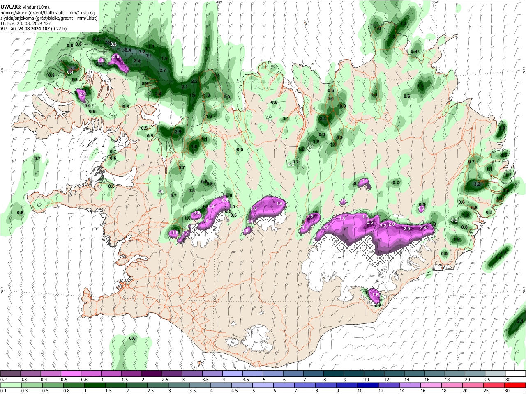526x394 pixels.
Task: Click the '3.1' rainfall value on the map
Action: coord(149,56)
